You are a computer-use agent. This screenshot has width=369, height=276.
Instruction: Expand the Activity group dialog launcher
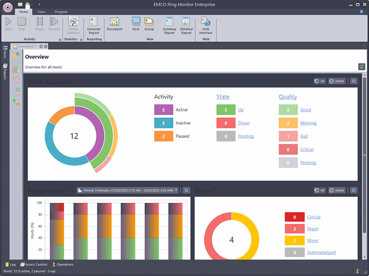(60, 40)
